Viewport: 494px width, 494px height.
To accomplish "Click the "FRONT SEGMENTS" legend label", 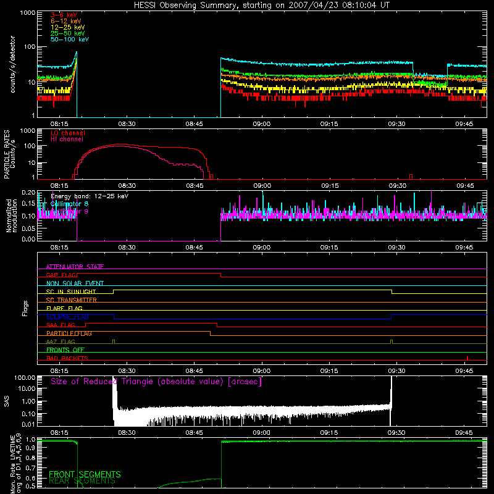I will (x=85, y=474).
